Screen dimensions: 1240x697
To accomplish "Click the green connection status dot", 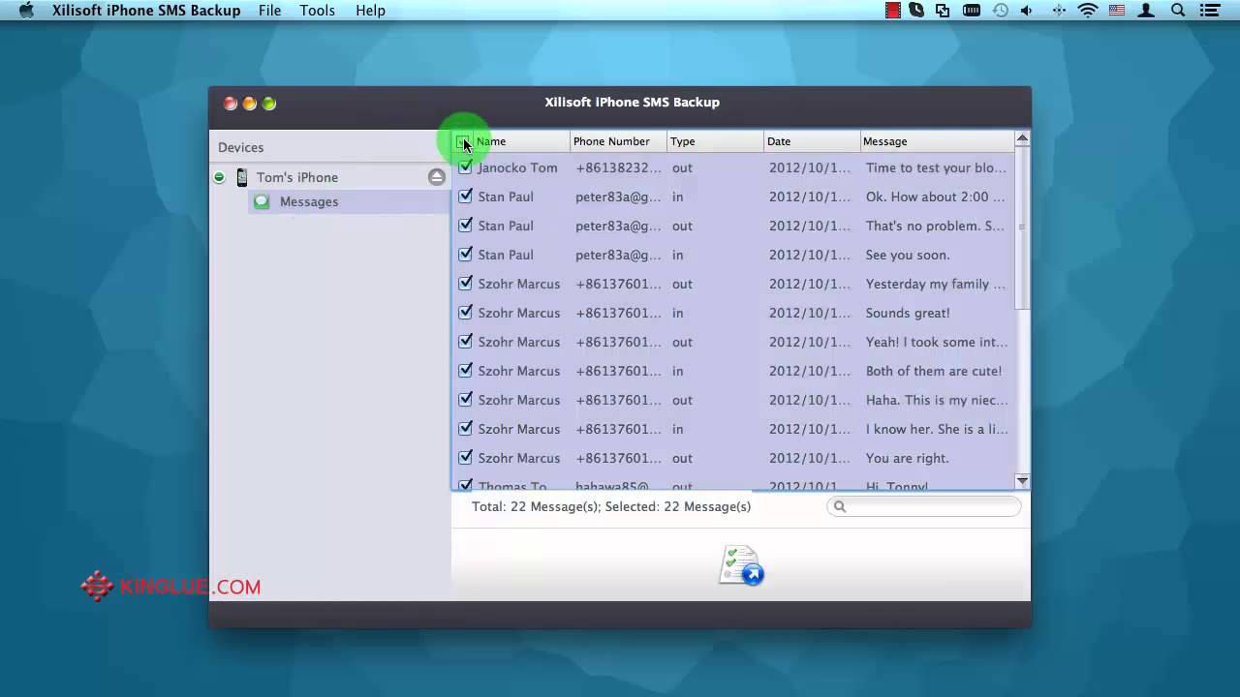I will coord(219,177).
